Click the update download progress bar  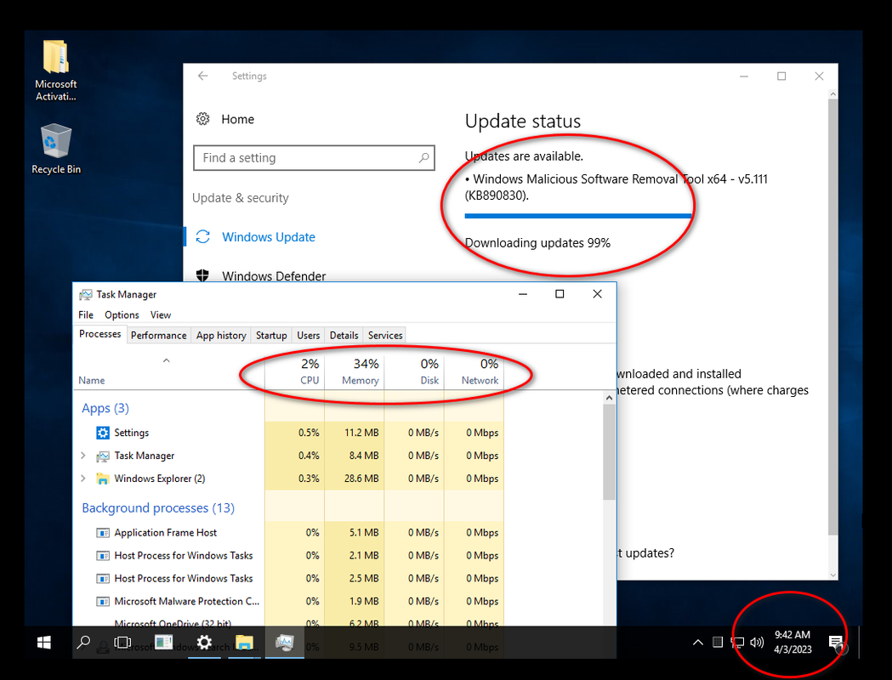pyautogui.click(x=578, y=216)
